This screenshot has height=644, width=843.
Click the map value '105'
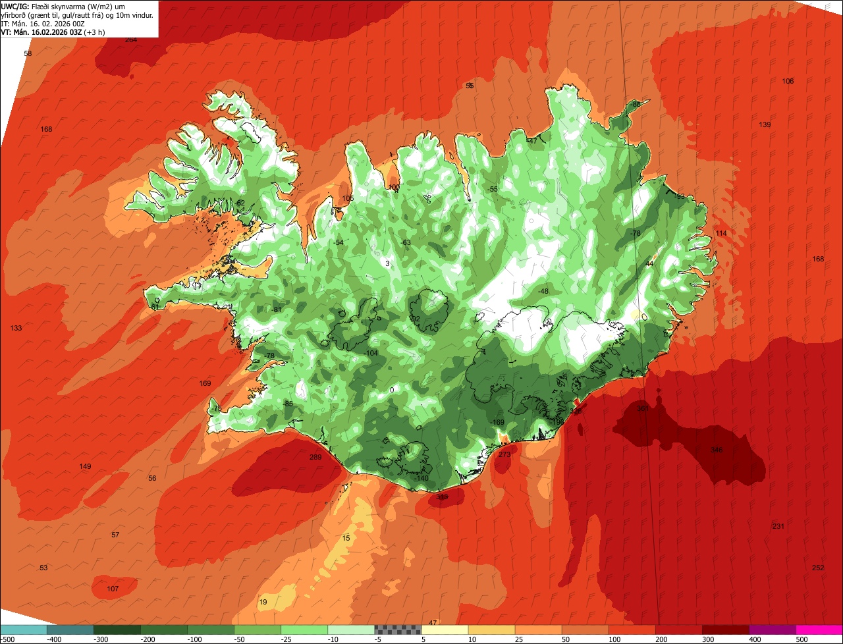(x=348, y=198)
